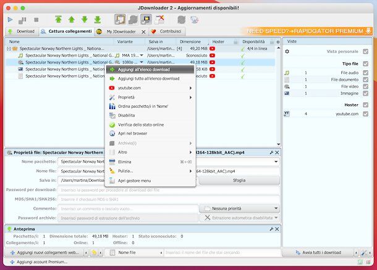This screenshot has height=270, width=377.
Task: Click the Password per download field
Action: point(169,190)
